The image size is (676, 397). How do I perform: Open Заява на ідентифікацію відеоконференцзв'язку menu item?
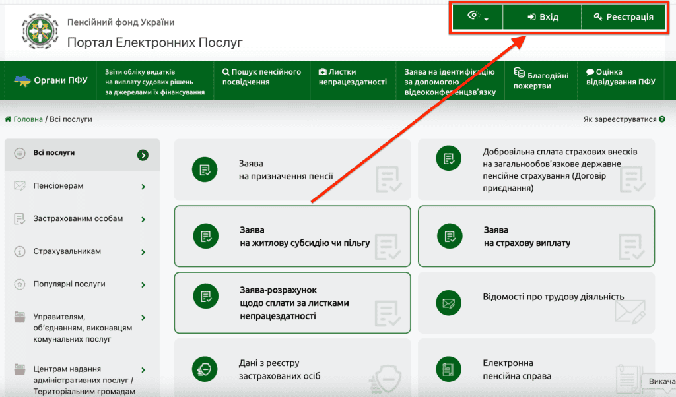450,82
